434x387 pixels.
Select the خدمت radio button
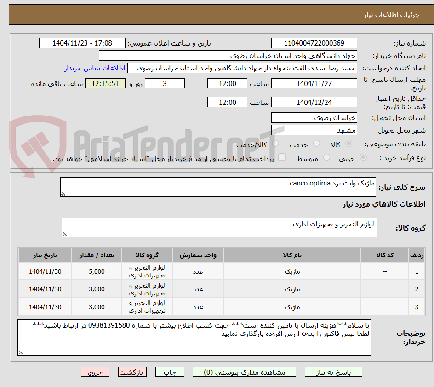coord(316,144)
